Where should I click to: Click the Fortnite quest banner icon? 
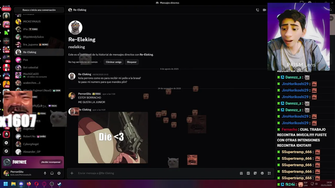pos(7,162)
